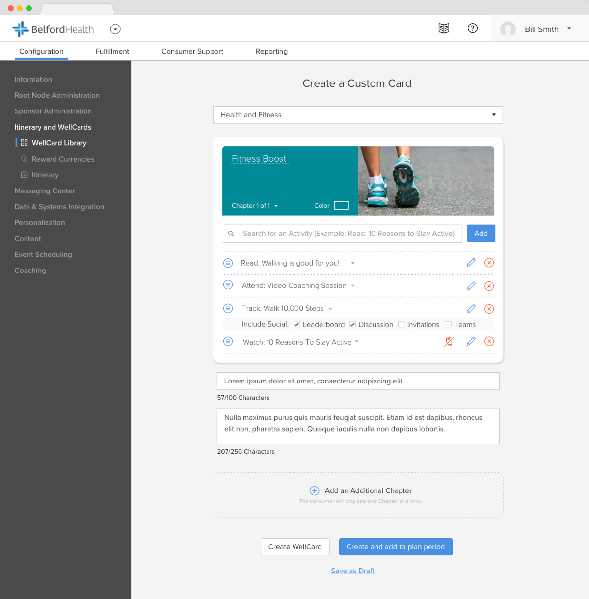Click the orange crossed-out icon on Watch row
Image resolution: width=589 pixels, height=599 pixels.
(449, 342)
